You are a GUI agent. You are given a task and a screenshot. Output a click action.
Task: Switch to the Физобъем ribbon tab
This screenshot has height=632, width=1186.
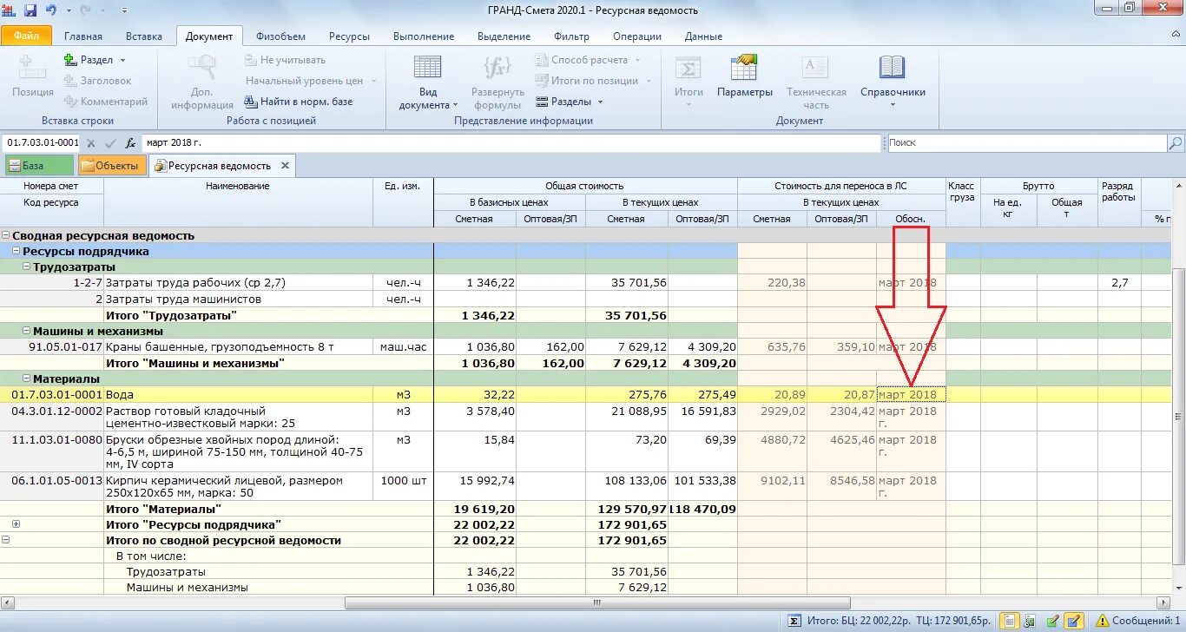(280, 36)
